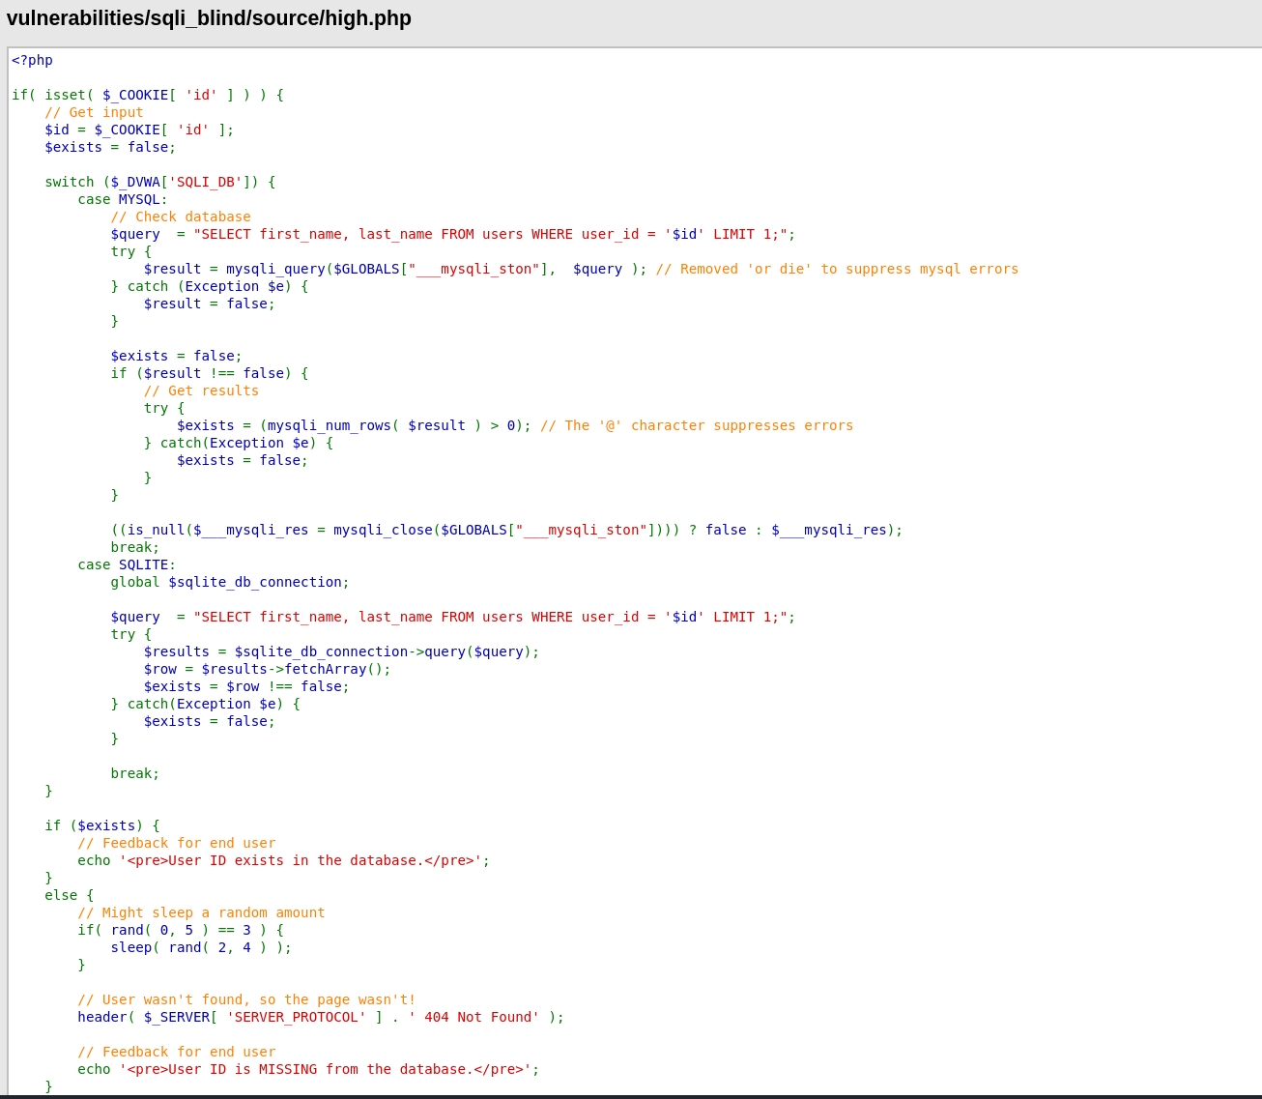This screenshot has height=1099, width=1262.
Task: Click the "case MYSQL:" label
Action: coord(123,199)
